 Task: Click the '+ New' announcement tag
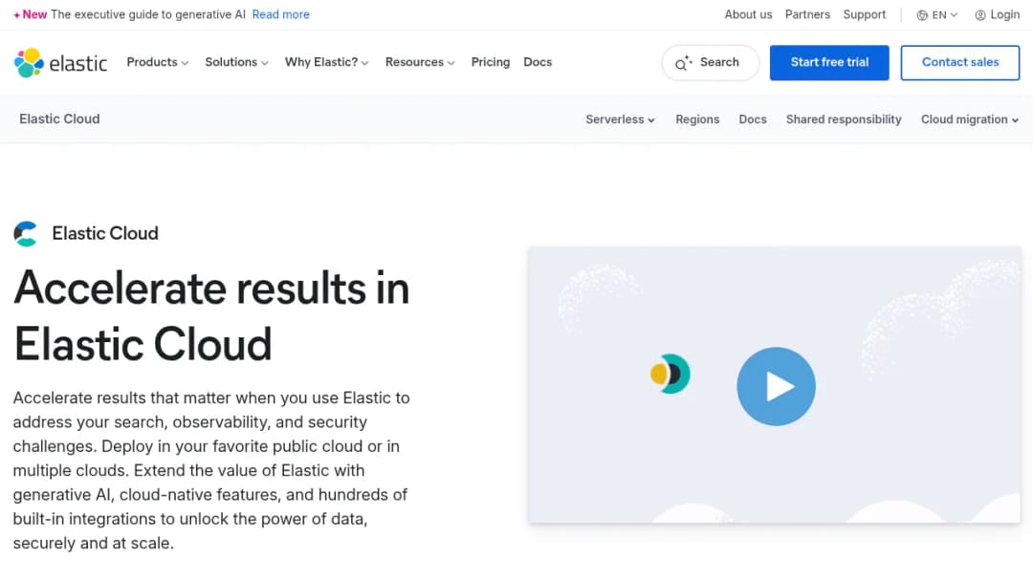tap(31, 14)
